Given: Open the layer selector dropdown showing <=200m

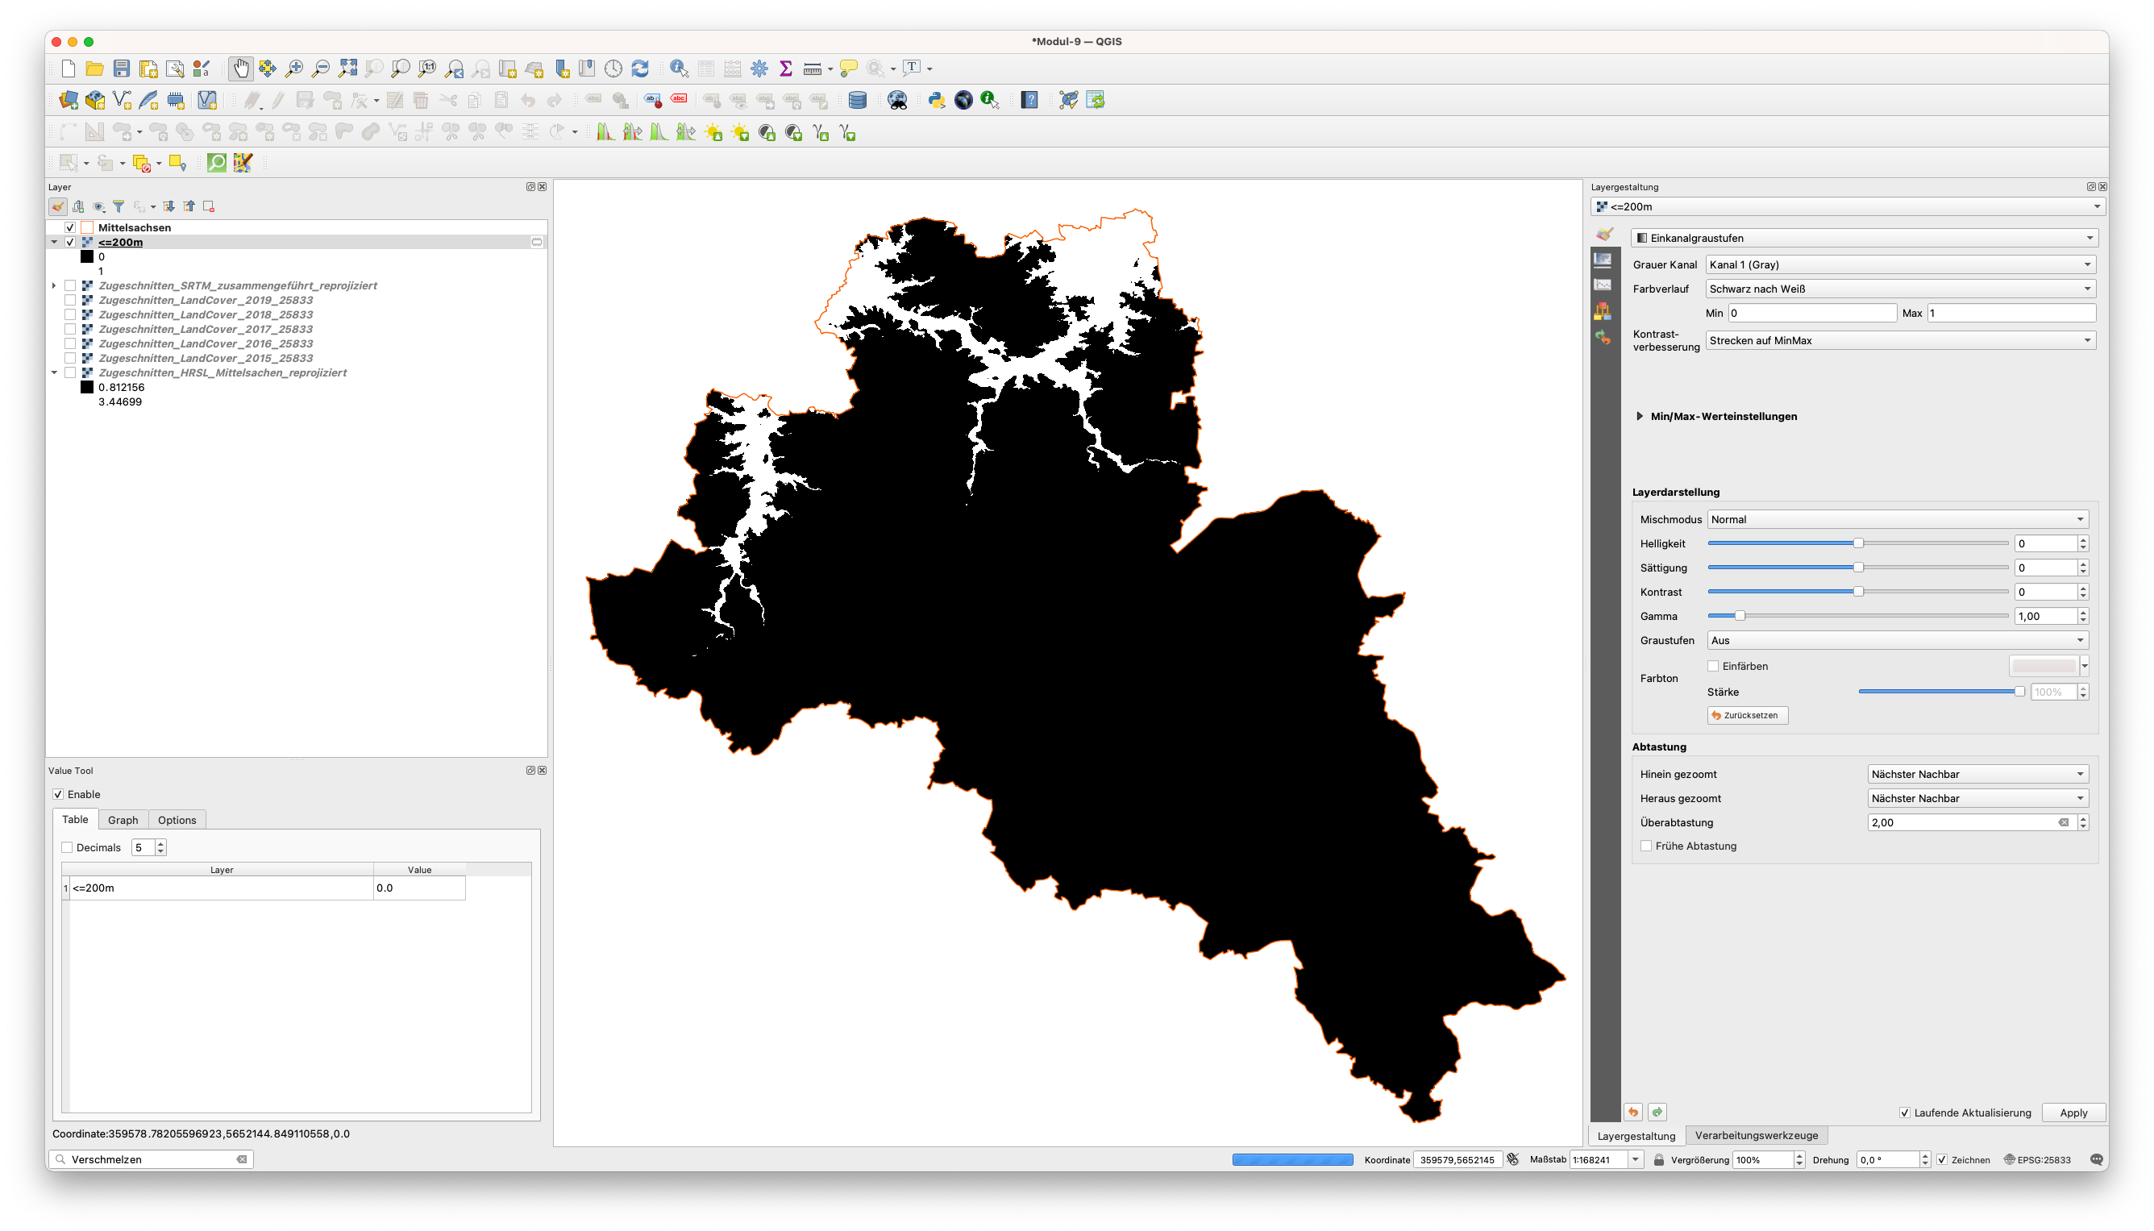Looking at the screenshot, I should click(x=1848, y=206).
